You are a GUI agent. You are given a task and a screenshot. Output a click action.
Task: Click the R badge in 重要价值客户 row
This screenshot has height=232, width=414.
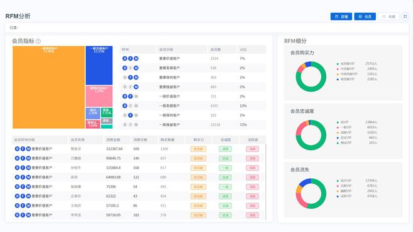click(x=125, y=58)
